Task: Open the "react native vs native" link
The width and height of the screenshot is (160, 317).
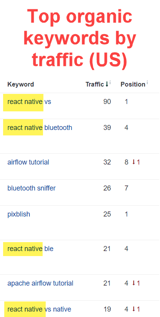Action: [x=40, y=309]
